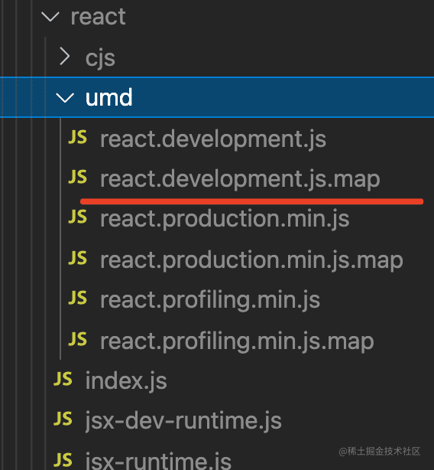The image size is (434, 470).
Task: Select the jsx-runtime.js file
Action: coord(158,461)
